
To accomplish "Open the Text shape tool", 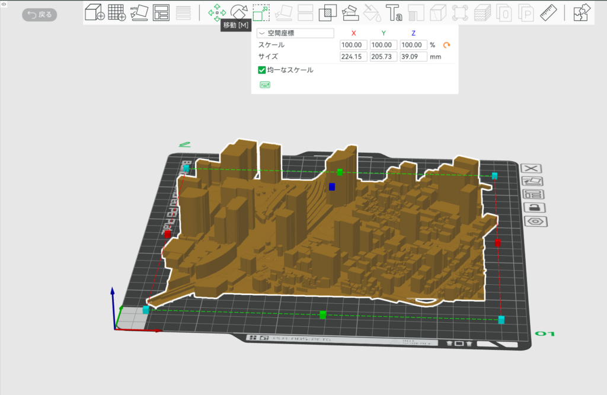I will 394,12.
